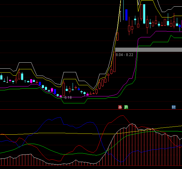Select the green curve in the indicator panel

(36, 145)
